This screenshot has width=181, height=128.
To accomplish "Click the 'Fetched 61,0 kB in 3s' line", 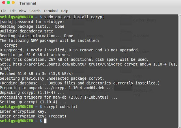I will (36, 73).
